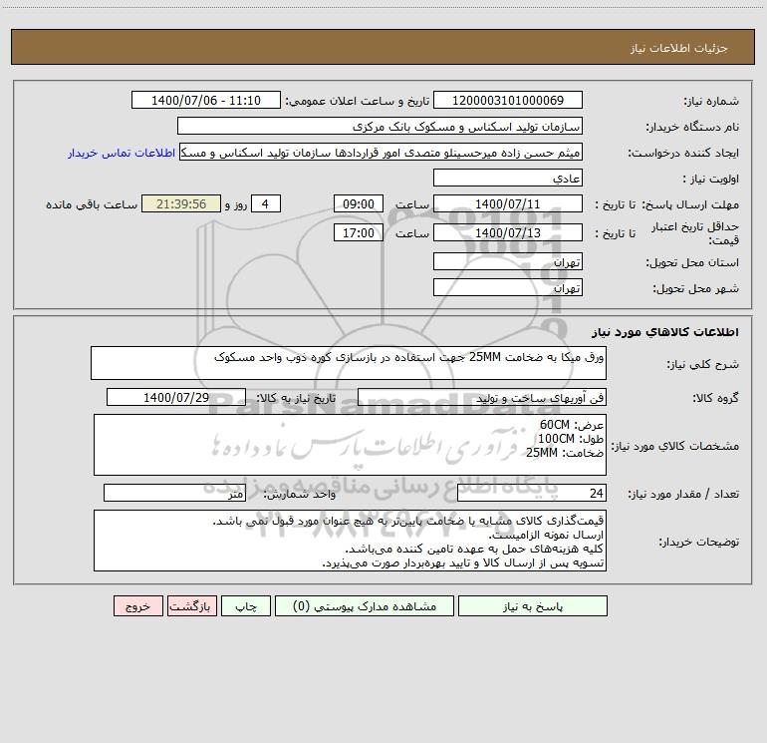Click the response deadline time 09:00
The image size is (767, 743).
pos(358,203)
